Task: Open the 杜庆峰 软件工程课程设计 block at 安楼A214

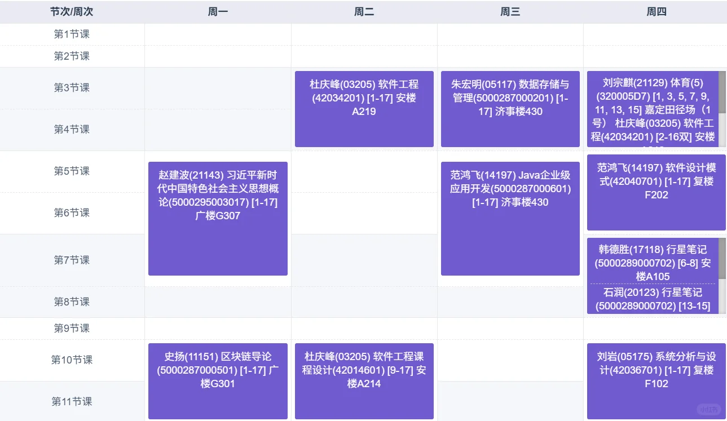Action: 364,382
